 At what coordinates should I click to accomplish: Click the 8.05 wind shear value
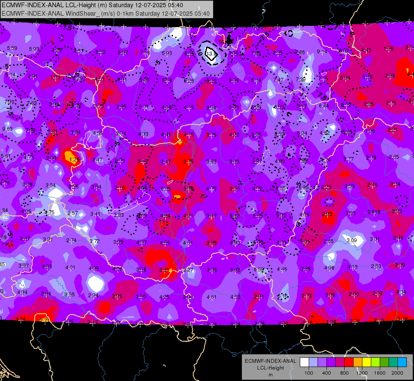(x=278, y=53)
